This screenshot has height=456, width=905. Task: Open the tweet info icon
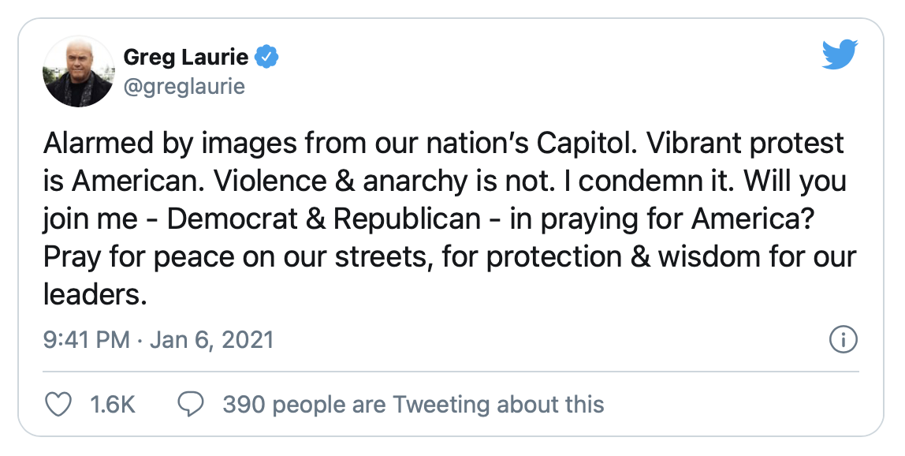point(844,340)
